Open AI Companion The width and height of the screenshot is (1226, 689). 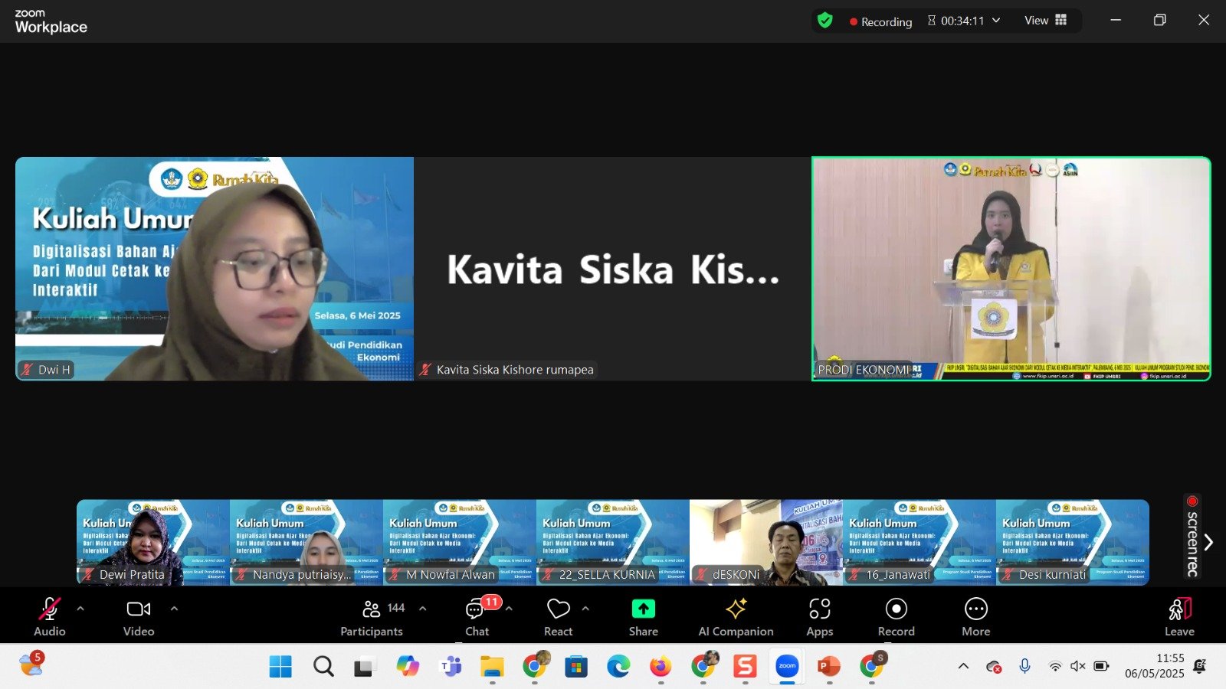[736, 617]
